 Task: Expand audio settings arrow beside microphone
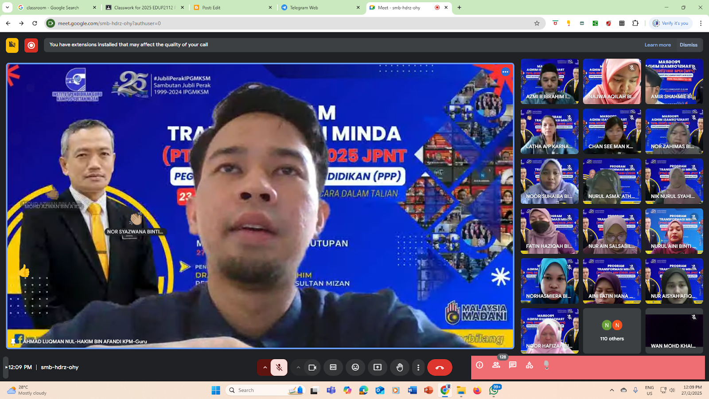(x=265, y=368)
